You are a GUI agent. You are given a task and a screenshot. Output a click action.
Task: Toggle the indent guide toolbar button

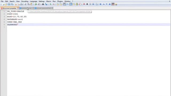[71, 4]
